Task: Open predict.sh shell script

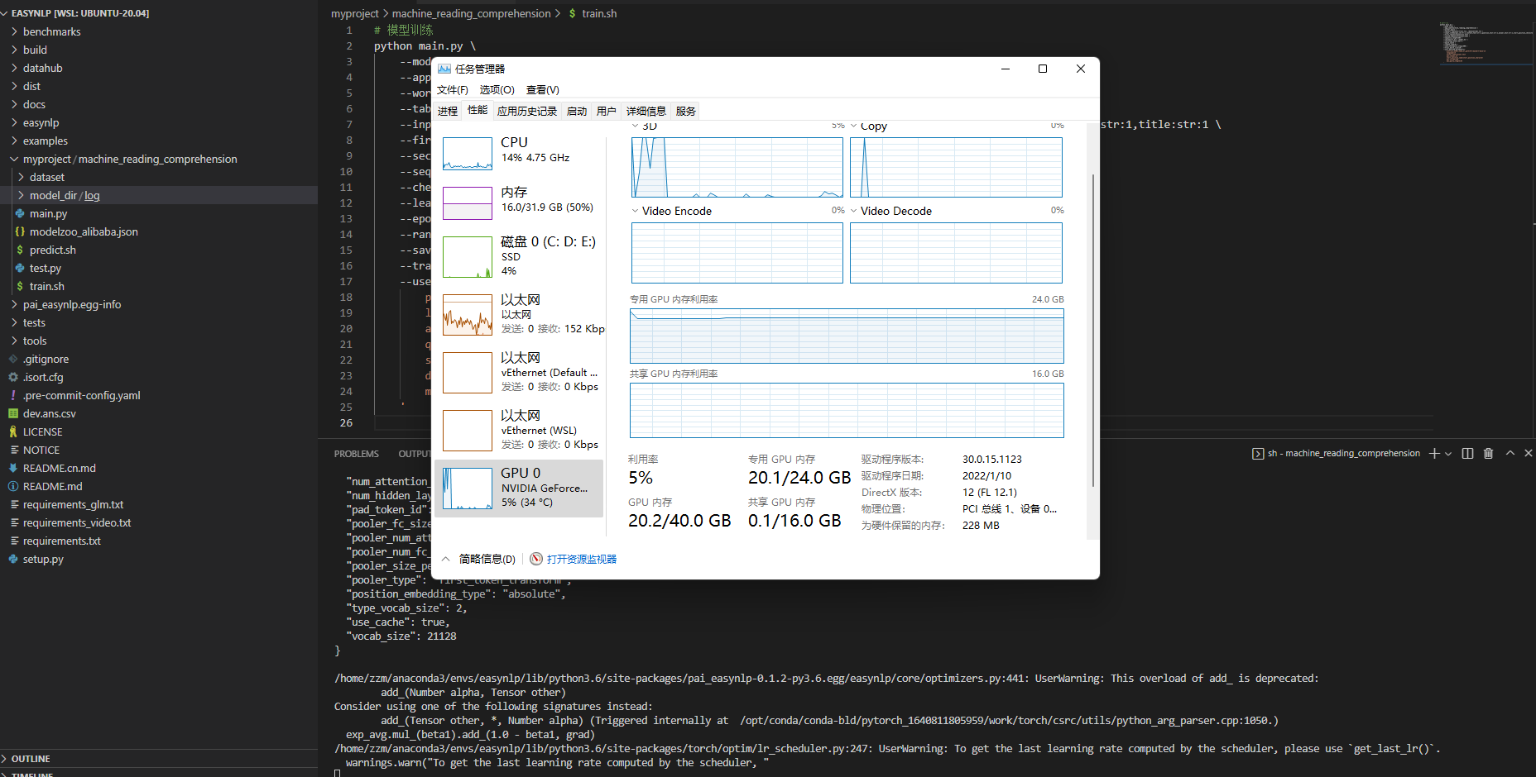Action: pos(159,250)
